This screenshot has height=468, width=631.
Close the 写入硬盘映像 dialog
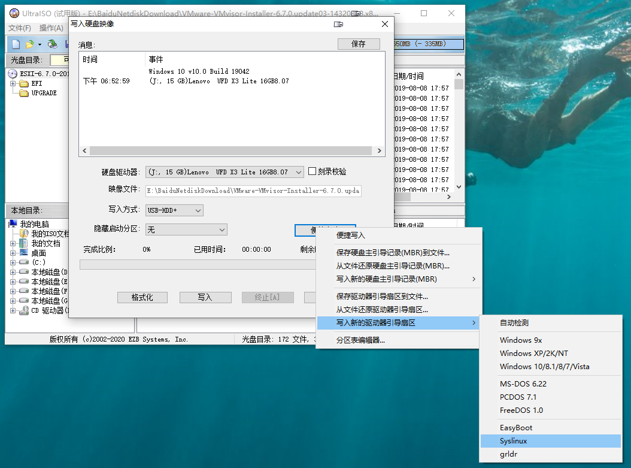click(385, 24)
